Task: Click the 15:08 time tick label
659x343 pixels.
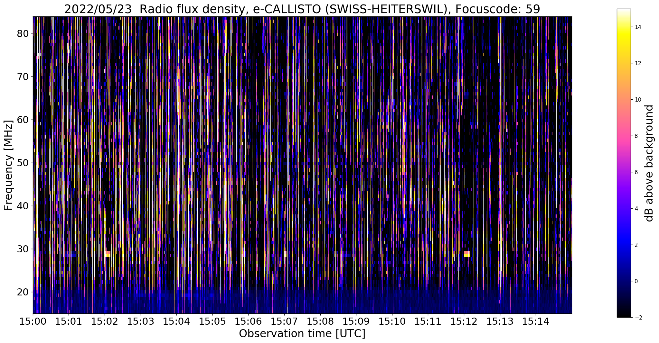Action: [x=320, y=321]
